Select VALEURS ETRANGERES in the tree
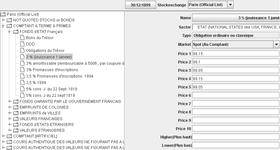Image resolution: width=280 pixels, height=150 pixels. 42,130
